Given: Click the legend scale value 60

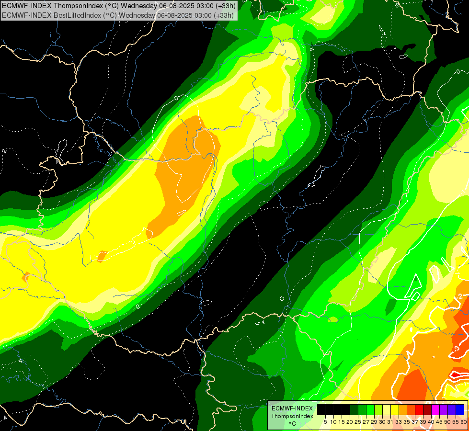Looking at the screenshot, I should [464, 422].
